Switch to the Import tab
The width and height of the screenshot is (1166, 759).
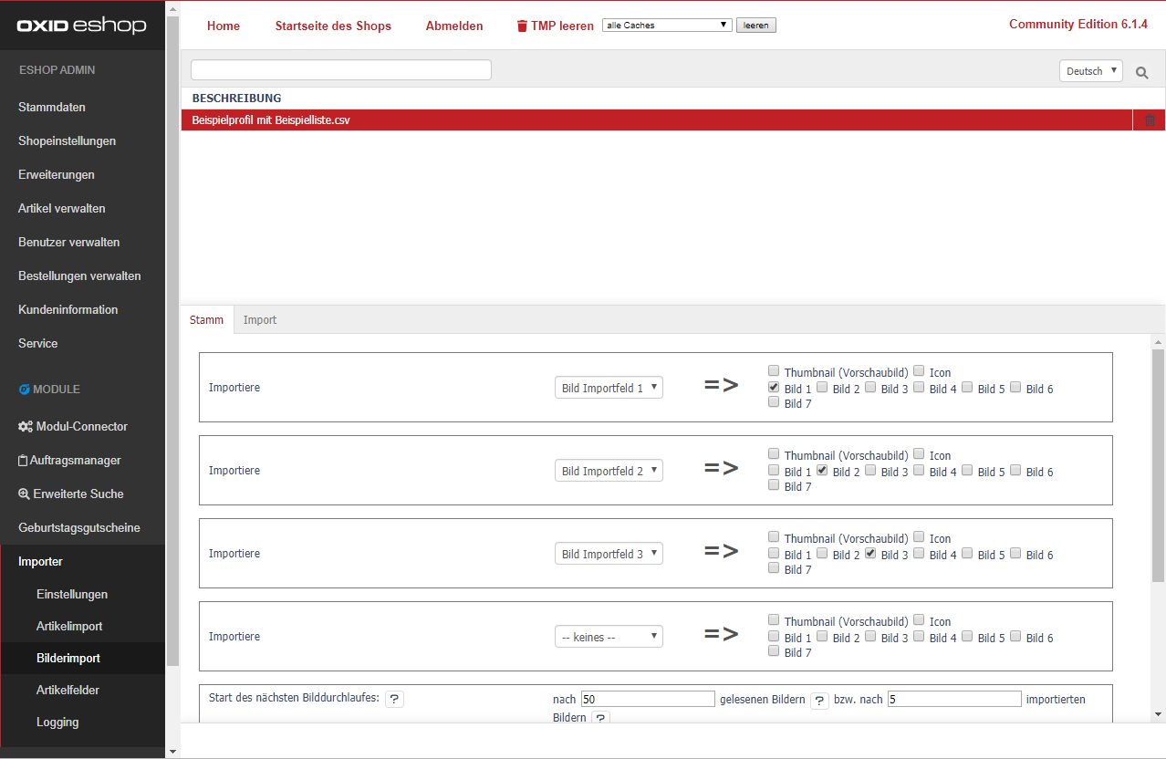tap(260, 320)
